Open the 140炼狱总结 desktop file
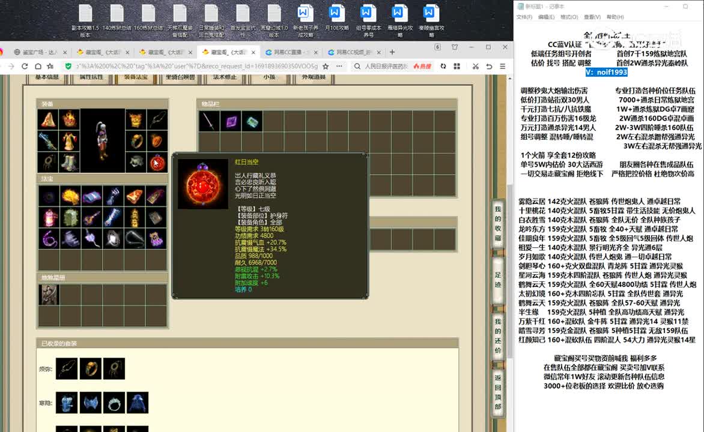The image size is (704, 432). point(117,19)
